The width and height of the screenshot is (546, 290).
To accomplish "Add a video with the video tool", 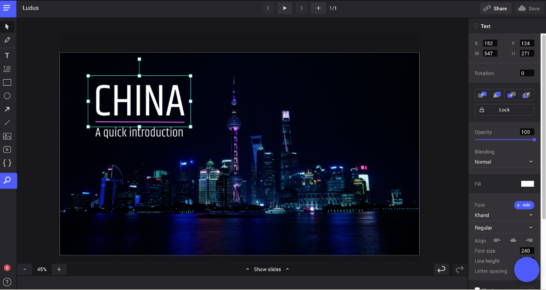I will 7,149.
